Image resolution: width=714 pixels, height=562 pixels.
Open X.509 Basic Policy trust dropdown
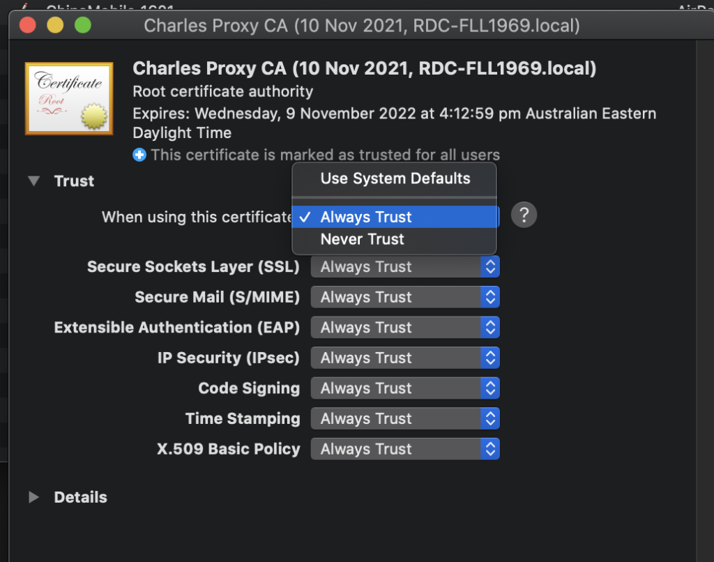tap(405, 449)
